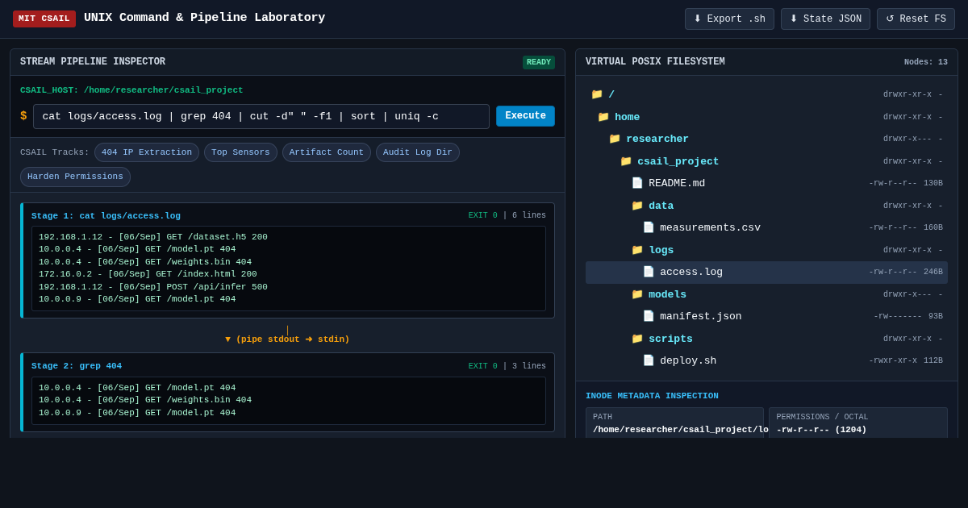Click Stage 2 output line for weights.bin

(145, 400)
